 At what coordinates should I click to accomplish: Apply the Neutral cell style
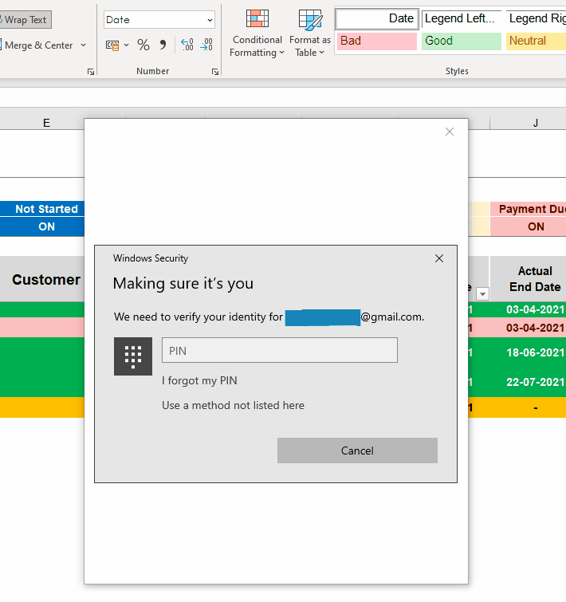536,41
